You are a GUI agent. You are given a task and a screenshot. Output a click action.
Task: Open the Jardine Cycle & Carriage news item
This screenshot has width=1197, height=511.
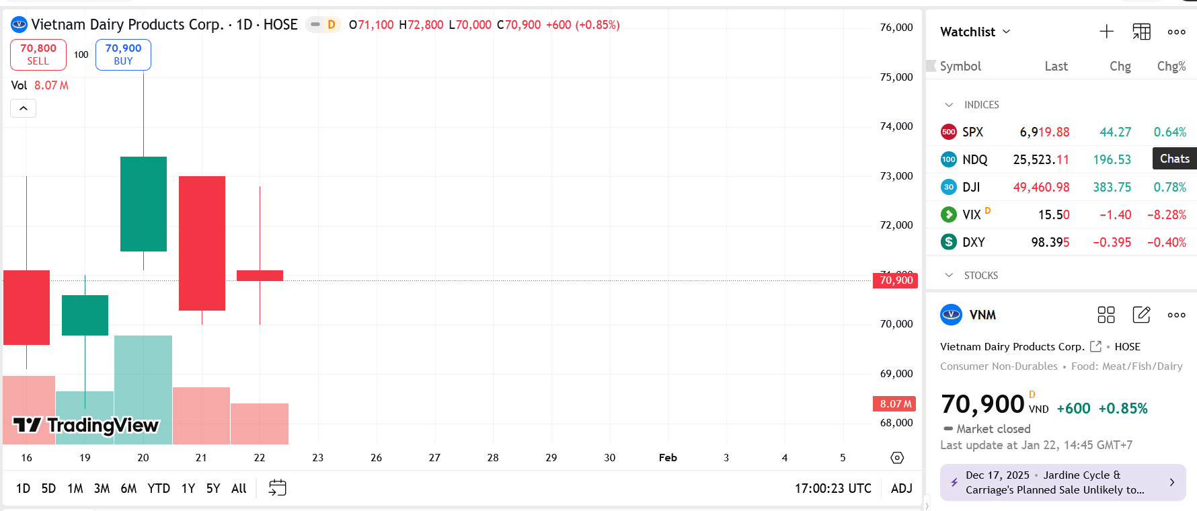coord(1063,483)
